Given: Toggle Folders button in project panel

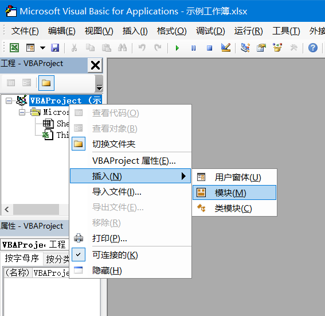Looking at the screenshot, I should 46,83.
